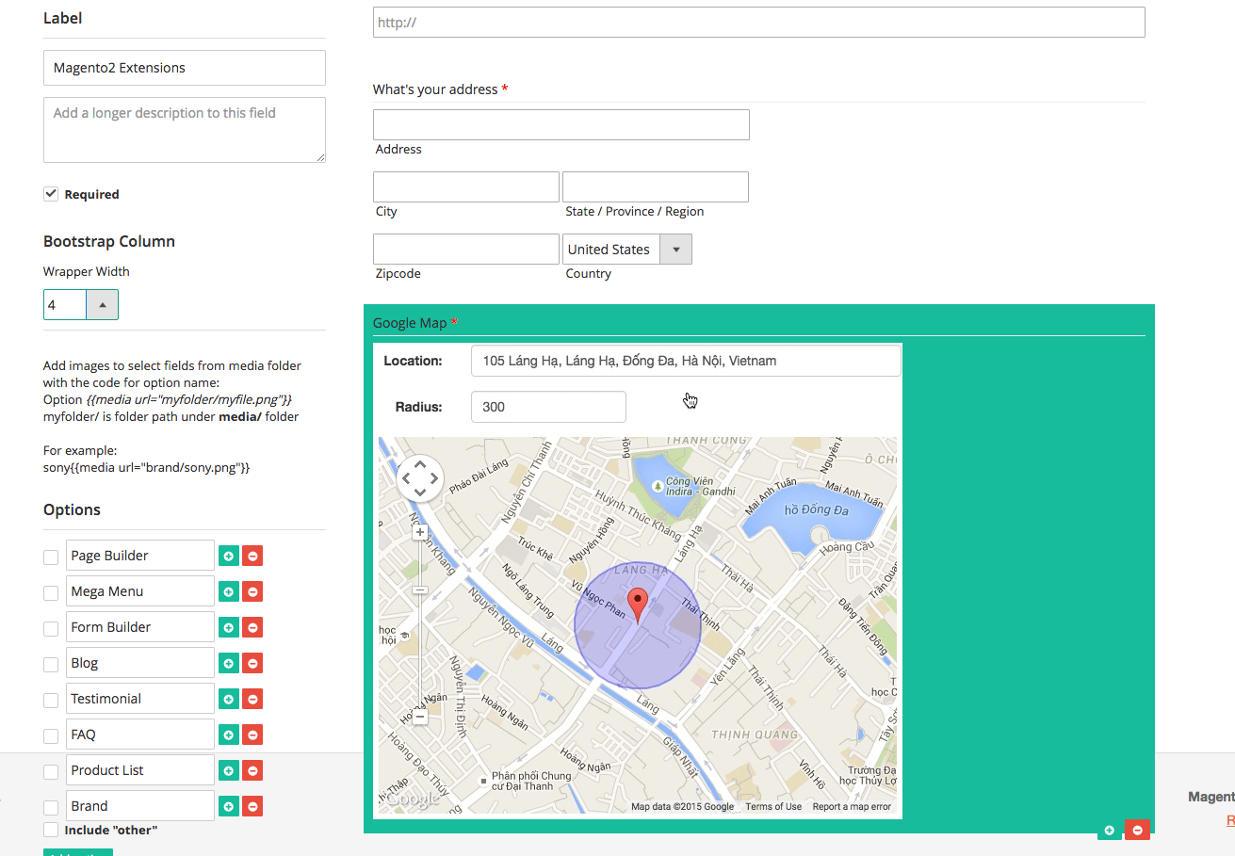Check the Product List default checkbox

tap(51, 771)
